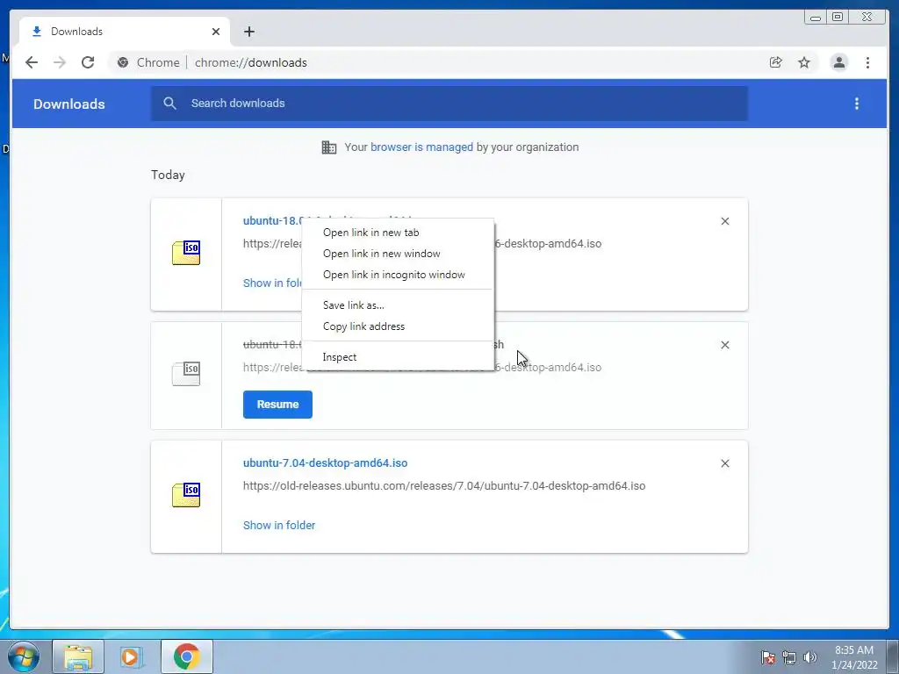Remove first ubuntu-18.04 download from list

724,221
